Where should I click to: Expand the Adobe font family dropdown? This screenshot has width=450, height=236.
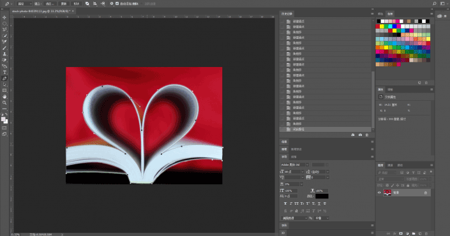[x=295, y=165]
